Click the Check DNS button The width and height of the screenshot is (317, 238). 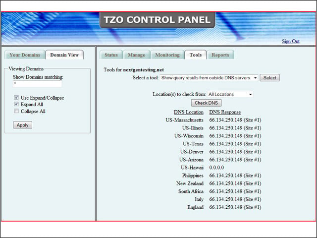206,103
